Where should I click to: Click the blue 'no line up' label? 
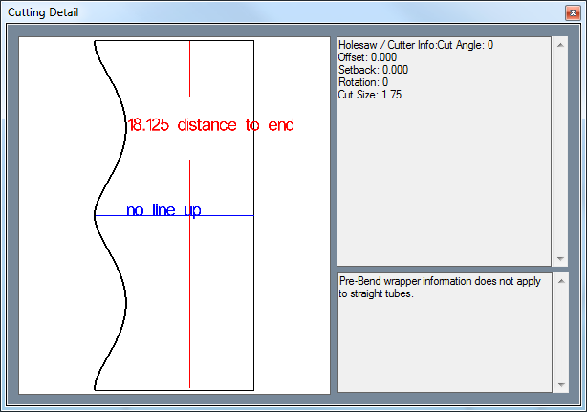pos(163,210)
